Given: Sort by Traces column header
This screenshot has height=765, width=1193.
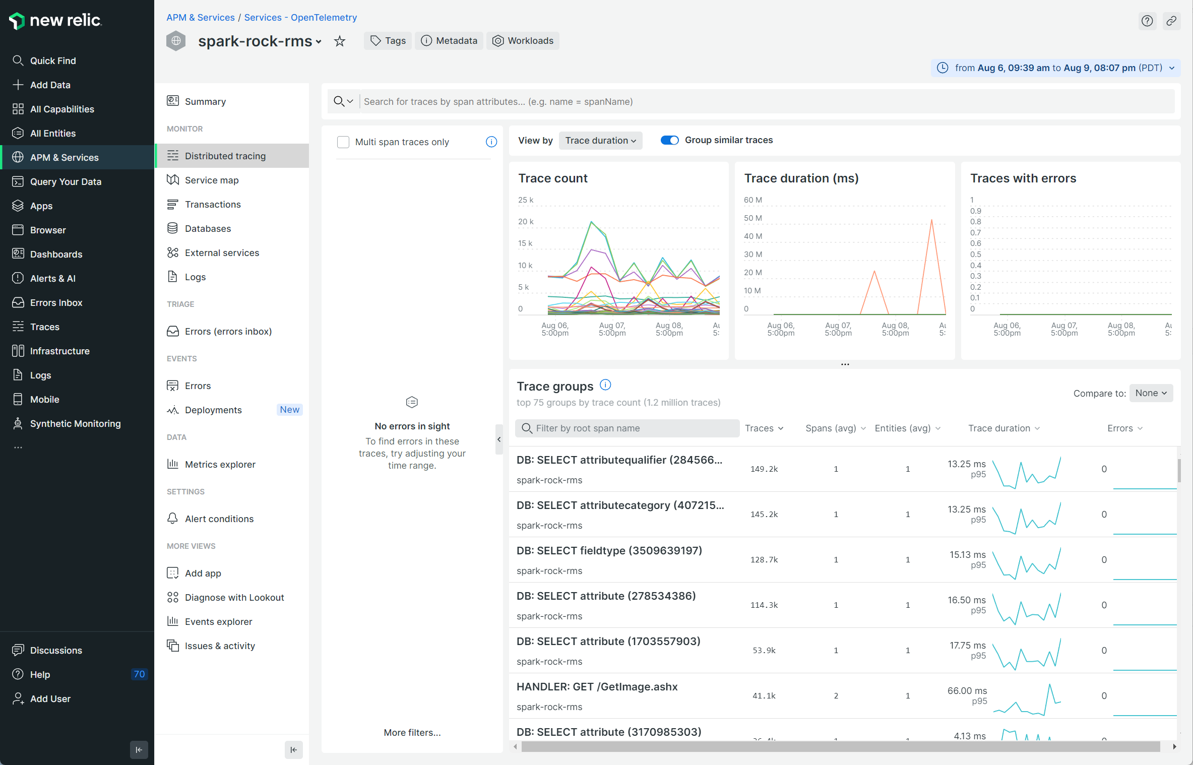Looking at the screenshot, I should point(764,428).
